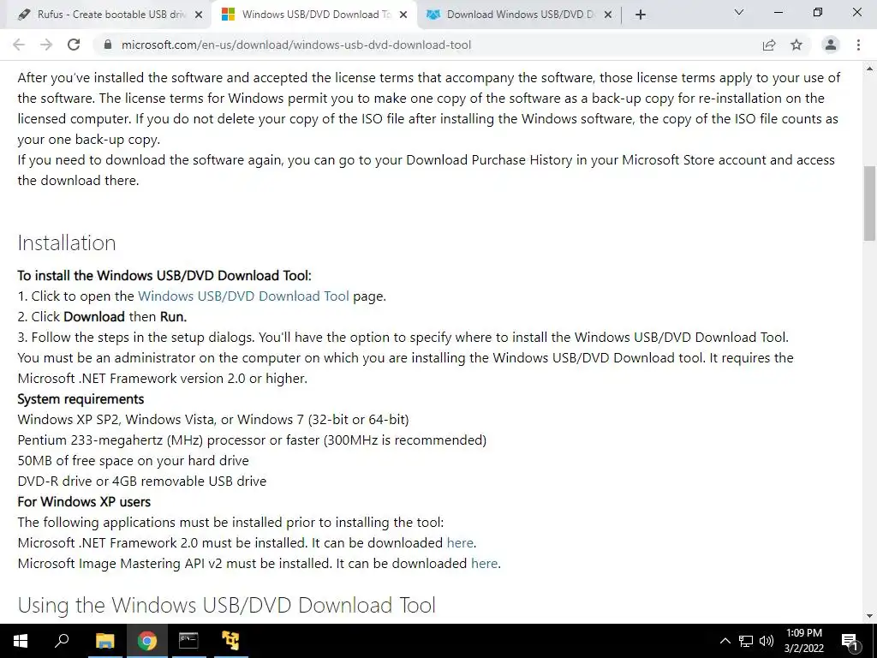
Task: Open the tab search chevron
Action: [x=739, y=12]
